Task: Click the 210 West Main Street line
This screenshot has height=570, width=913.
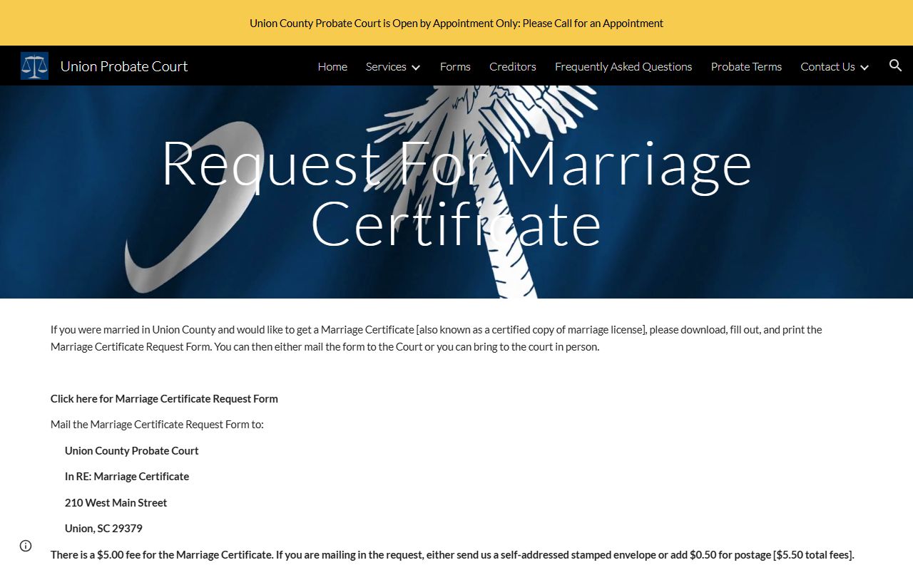Action: pos(116,502)
